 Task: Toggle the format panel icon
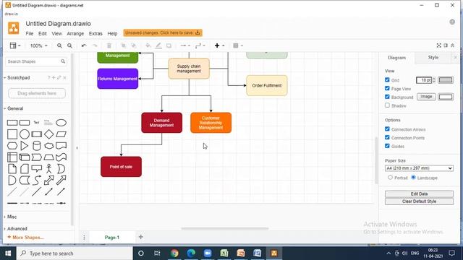(x=446, y=45)
